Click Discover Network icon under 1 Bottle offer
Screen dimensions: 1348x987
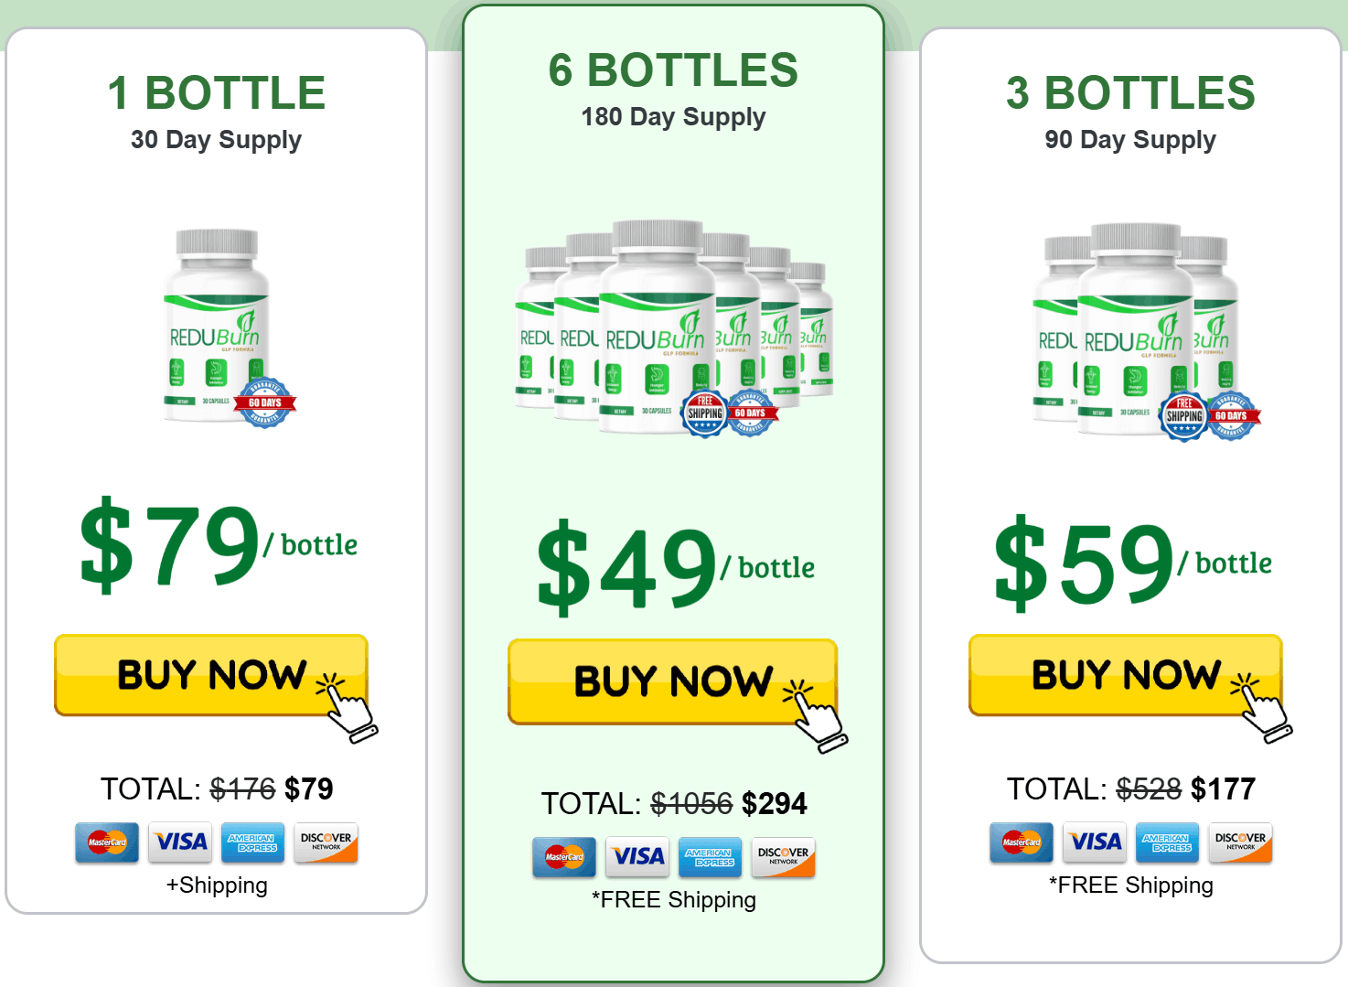(x=326, y=842)
